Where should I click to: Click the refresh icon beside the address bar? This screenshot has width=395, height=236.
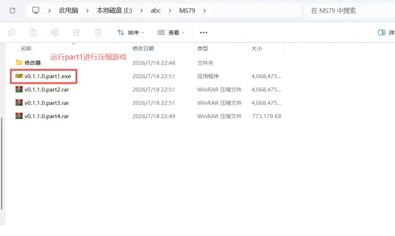tap(12, 10)
